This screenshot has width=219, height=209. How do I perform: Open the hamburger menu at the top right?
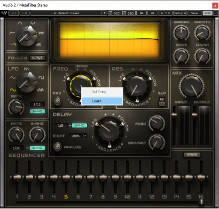(x=216, y=13)
